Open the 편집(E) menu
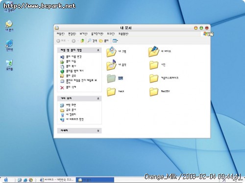The image size is (245, 183). pos(72,34)
